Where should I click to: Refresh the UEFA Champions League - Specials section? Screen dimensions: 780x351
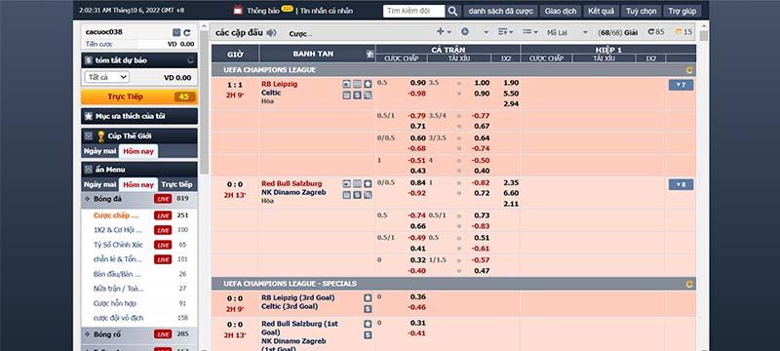pos(689,284)
